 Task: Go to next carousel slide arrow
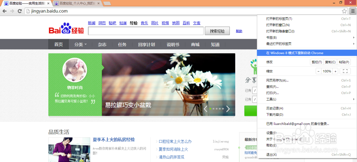point(228,109)
